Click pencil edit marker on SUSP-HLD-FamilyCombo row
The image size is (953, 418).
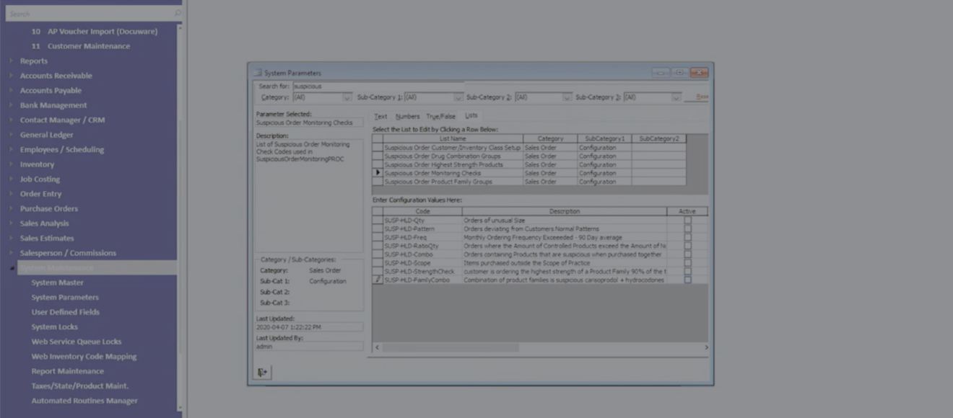point(377,280)
